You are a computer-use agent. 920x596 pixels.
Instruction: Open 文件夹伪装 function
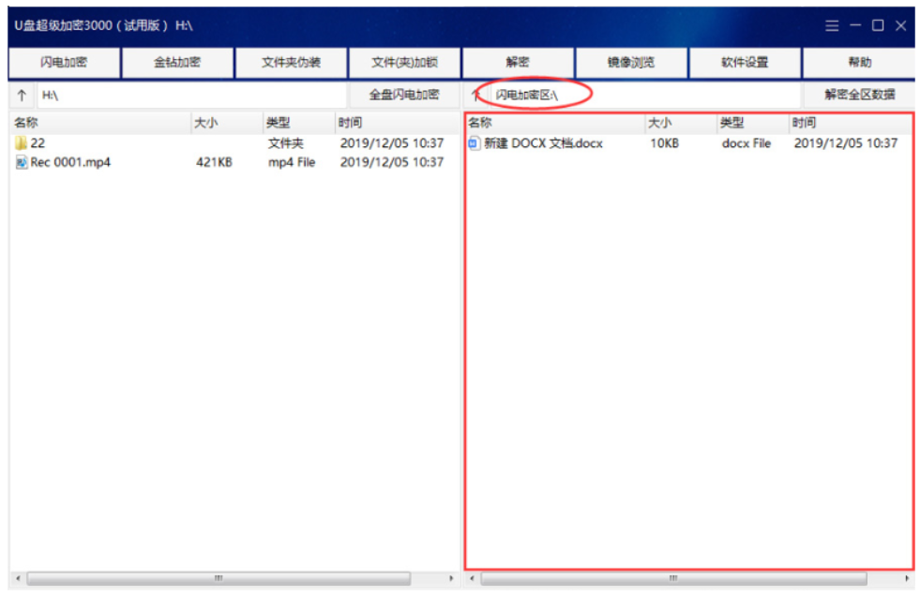pyautogui.click(x=291, y=63)
